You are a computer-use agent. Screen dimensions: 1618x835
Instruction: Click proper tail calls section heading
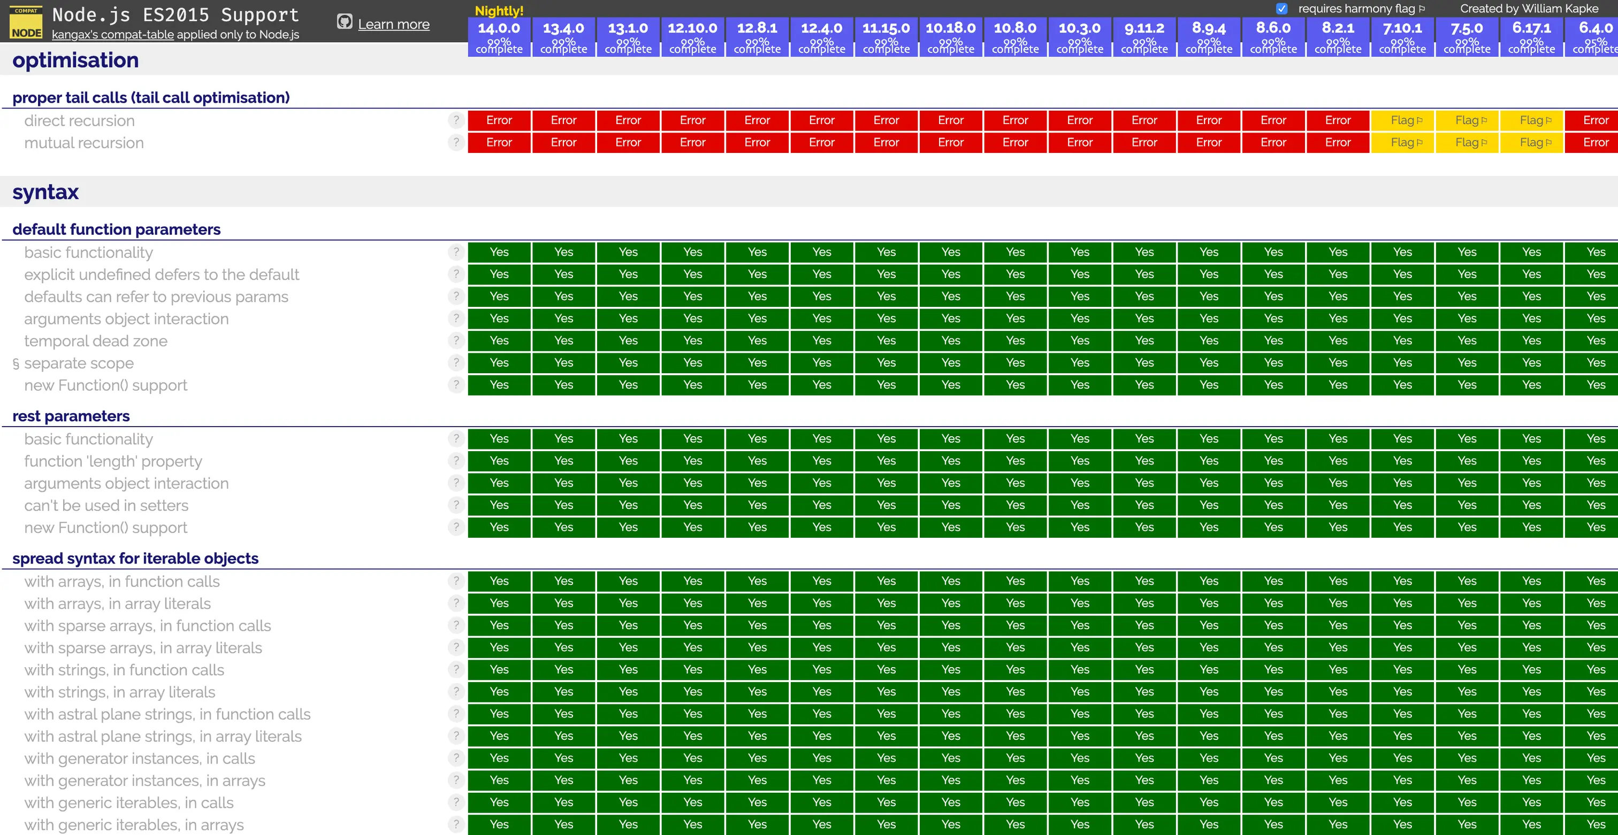151,98
